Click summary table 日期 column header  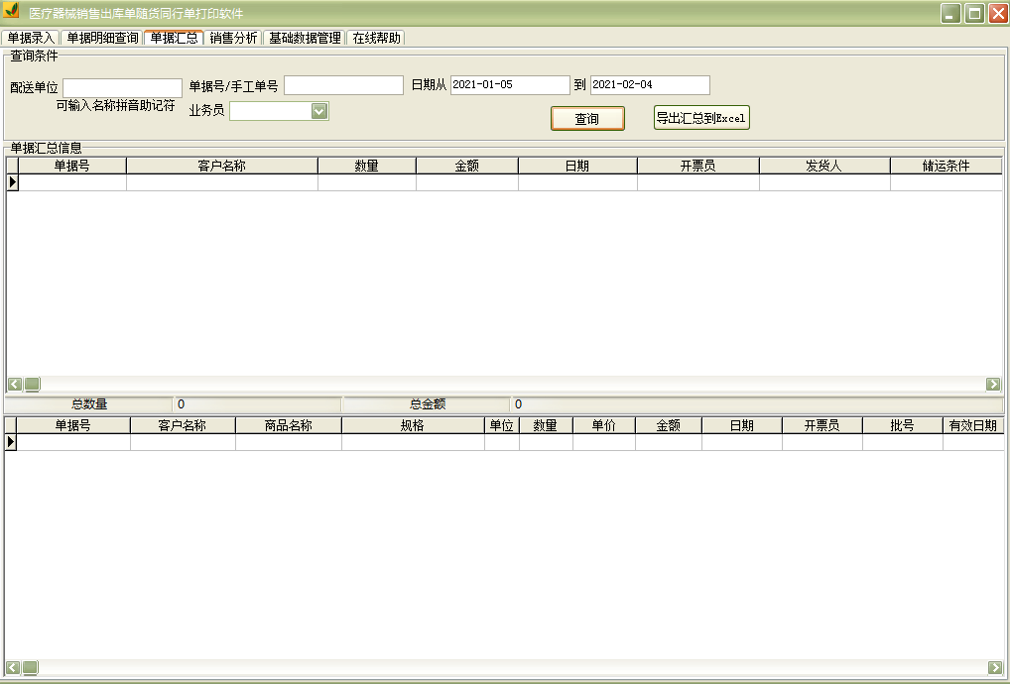click(x=577, y=166)
